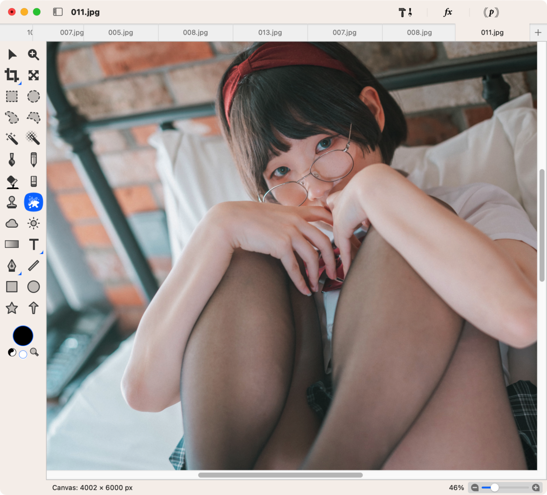Click the horizontal scrollbar below canvas
The height and width of the screenshot is (495, 547).
pyautogui.click(x=280, y=475)
